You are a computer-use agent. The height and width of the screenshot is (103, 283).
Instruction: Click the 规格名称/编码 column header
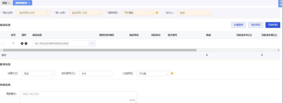pos(106,35)
